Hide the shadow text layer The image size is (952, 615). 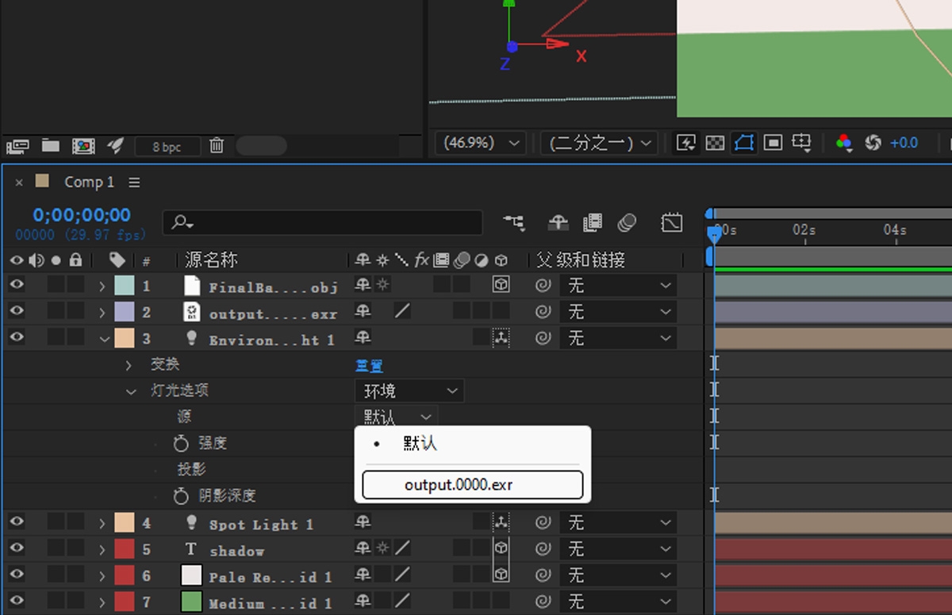(x=16, y=549)
